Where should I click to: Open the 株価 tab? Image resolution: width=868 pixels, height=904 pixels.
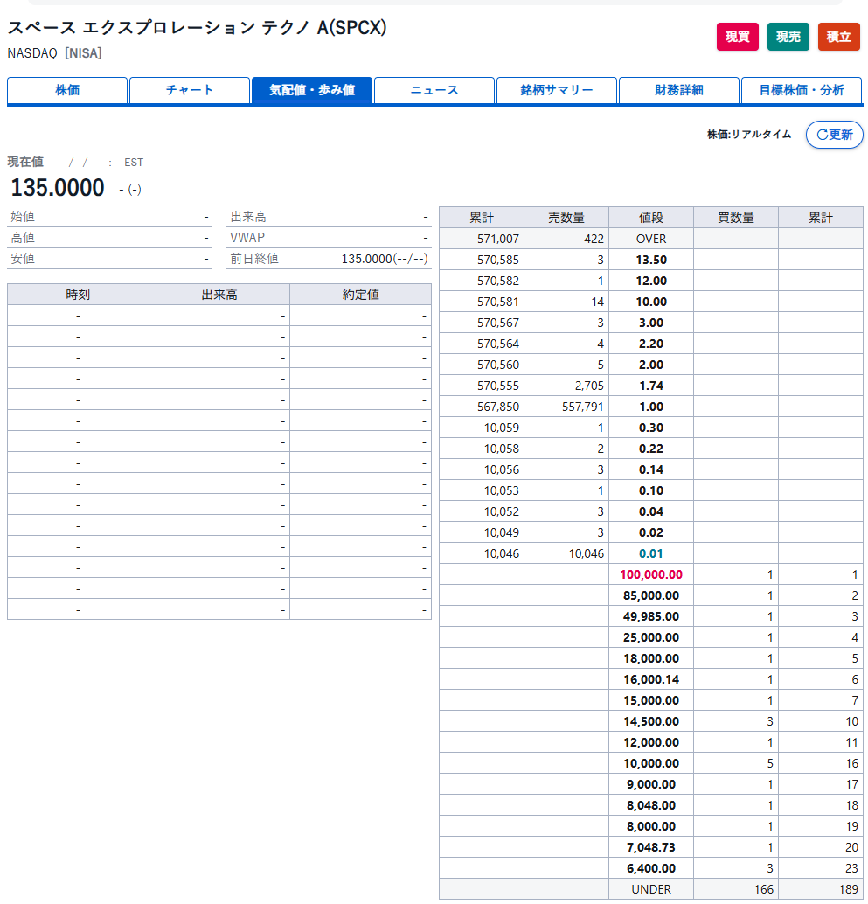point(67,90)
